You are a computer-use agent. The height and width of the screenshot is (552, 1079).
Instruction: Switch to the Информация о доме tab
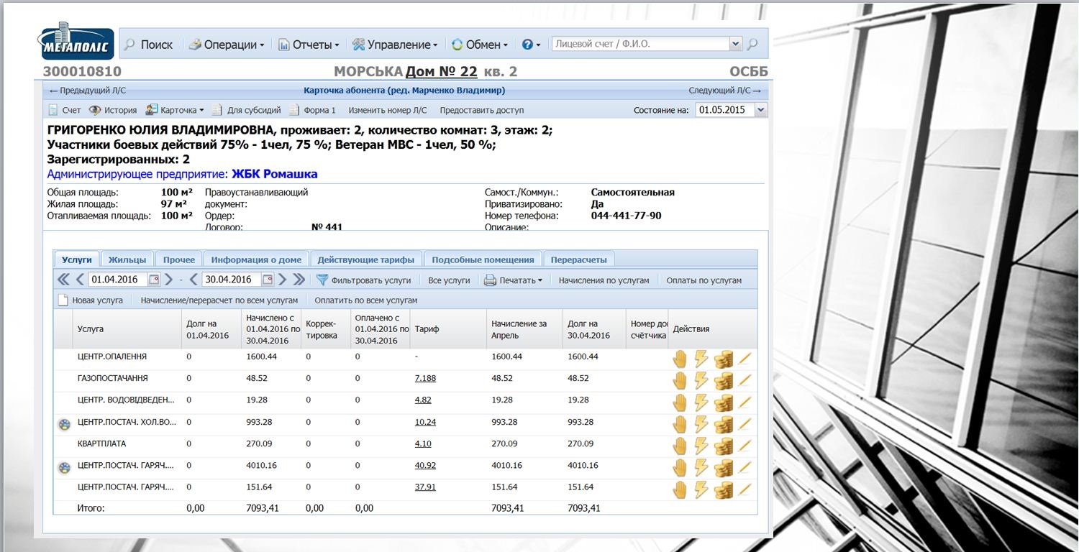click(x=256, y=259)
